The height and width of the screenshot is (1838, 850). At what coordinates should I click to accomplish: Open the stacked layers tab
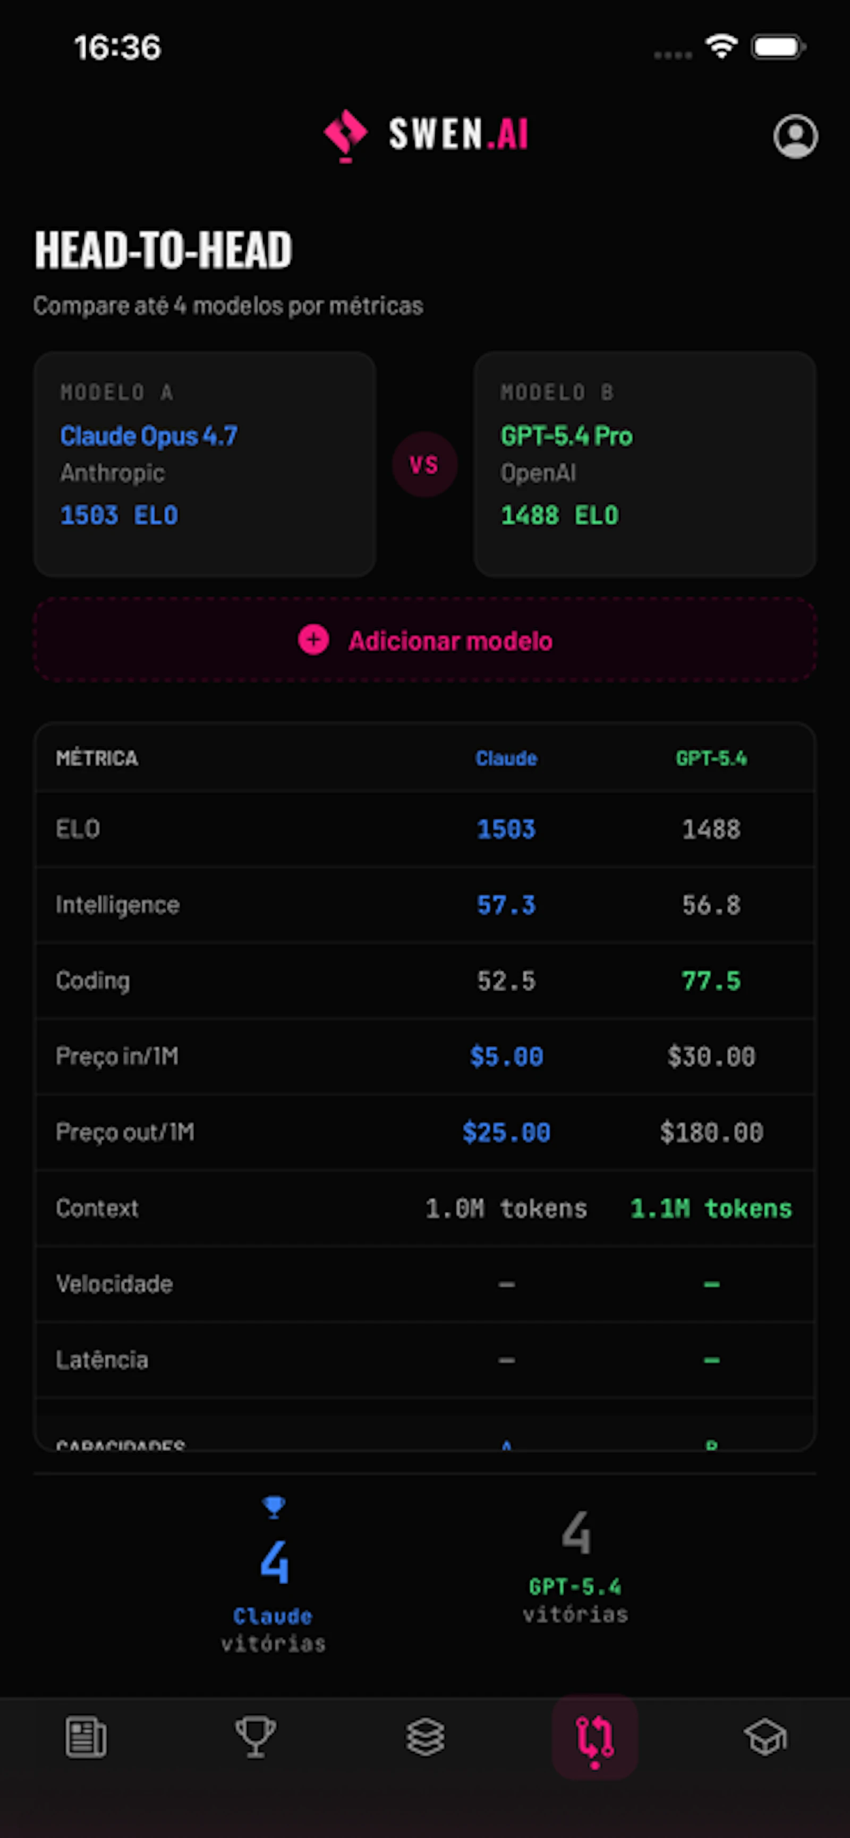425,1738
